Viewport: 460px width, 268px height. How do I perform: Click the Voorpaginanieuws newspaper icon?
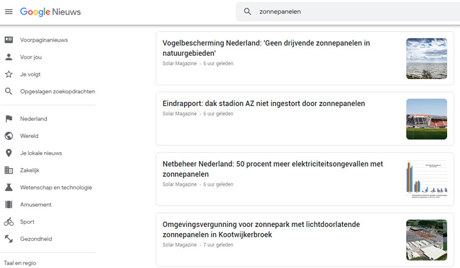point(9,40)
